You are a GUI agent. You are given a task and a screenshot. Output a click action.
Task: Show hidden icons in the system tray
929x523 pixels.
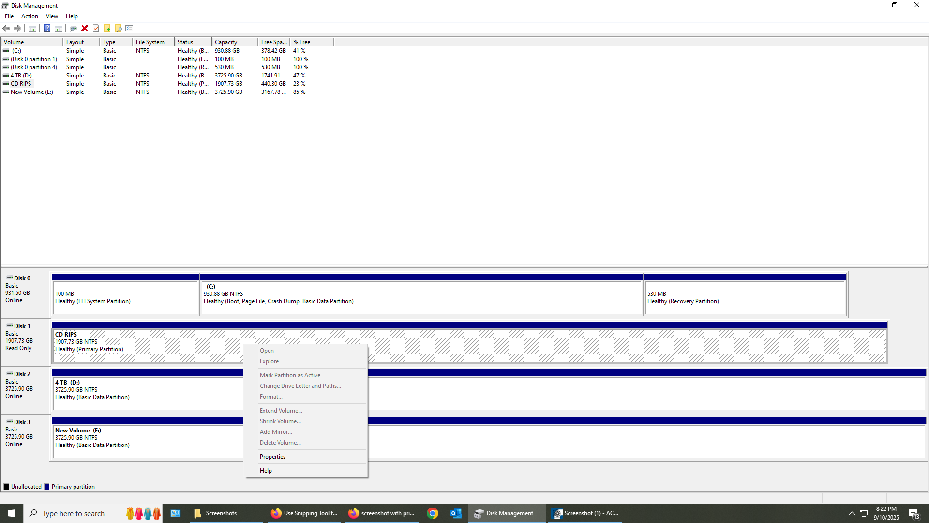(852, 513)
